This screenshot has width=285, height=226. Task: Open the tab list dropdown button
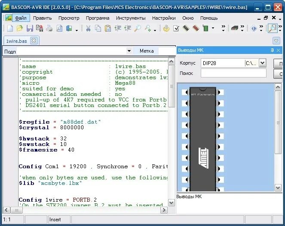pos(276,41)
